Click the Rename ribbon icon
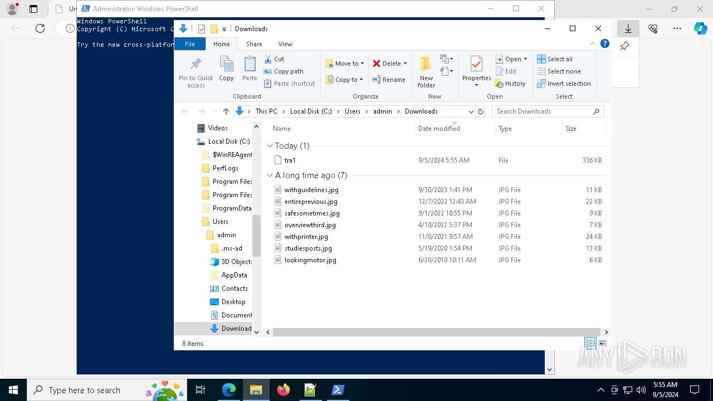Image resolution: width=713 pixels, height=401 pixels. click(x=389, y=80)
